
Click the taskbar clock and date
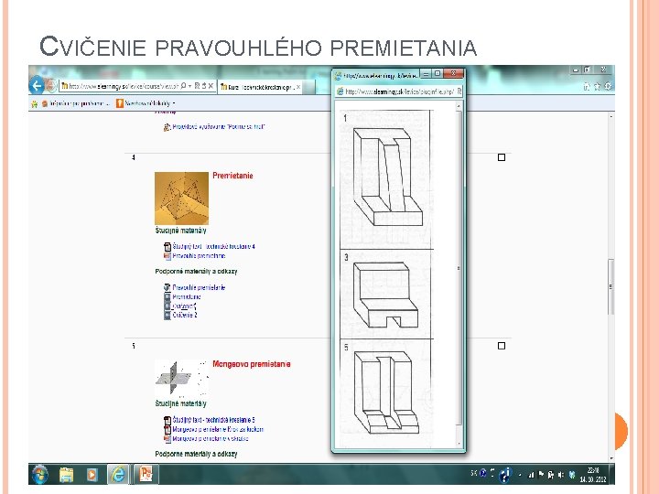pyautogui.click(x=592, y=475)
